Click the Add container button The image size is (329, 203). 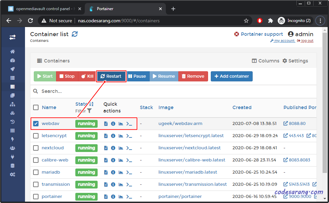[232, 76]
